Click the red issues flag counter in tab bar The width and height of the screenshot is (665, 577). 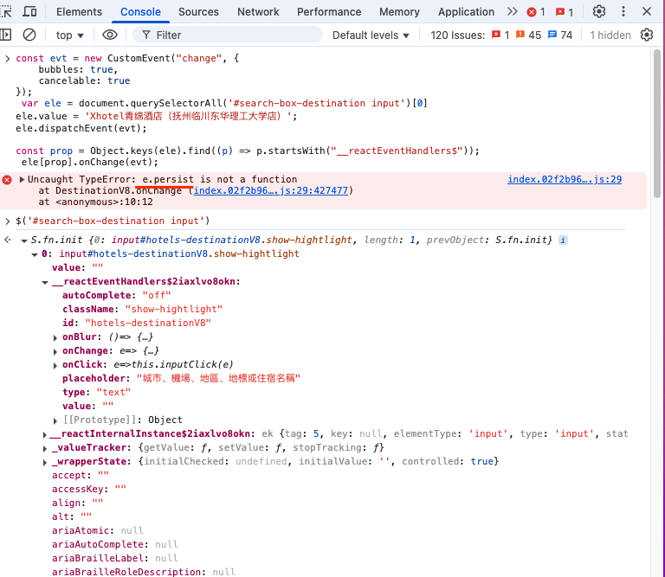point(565,12)
